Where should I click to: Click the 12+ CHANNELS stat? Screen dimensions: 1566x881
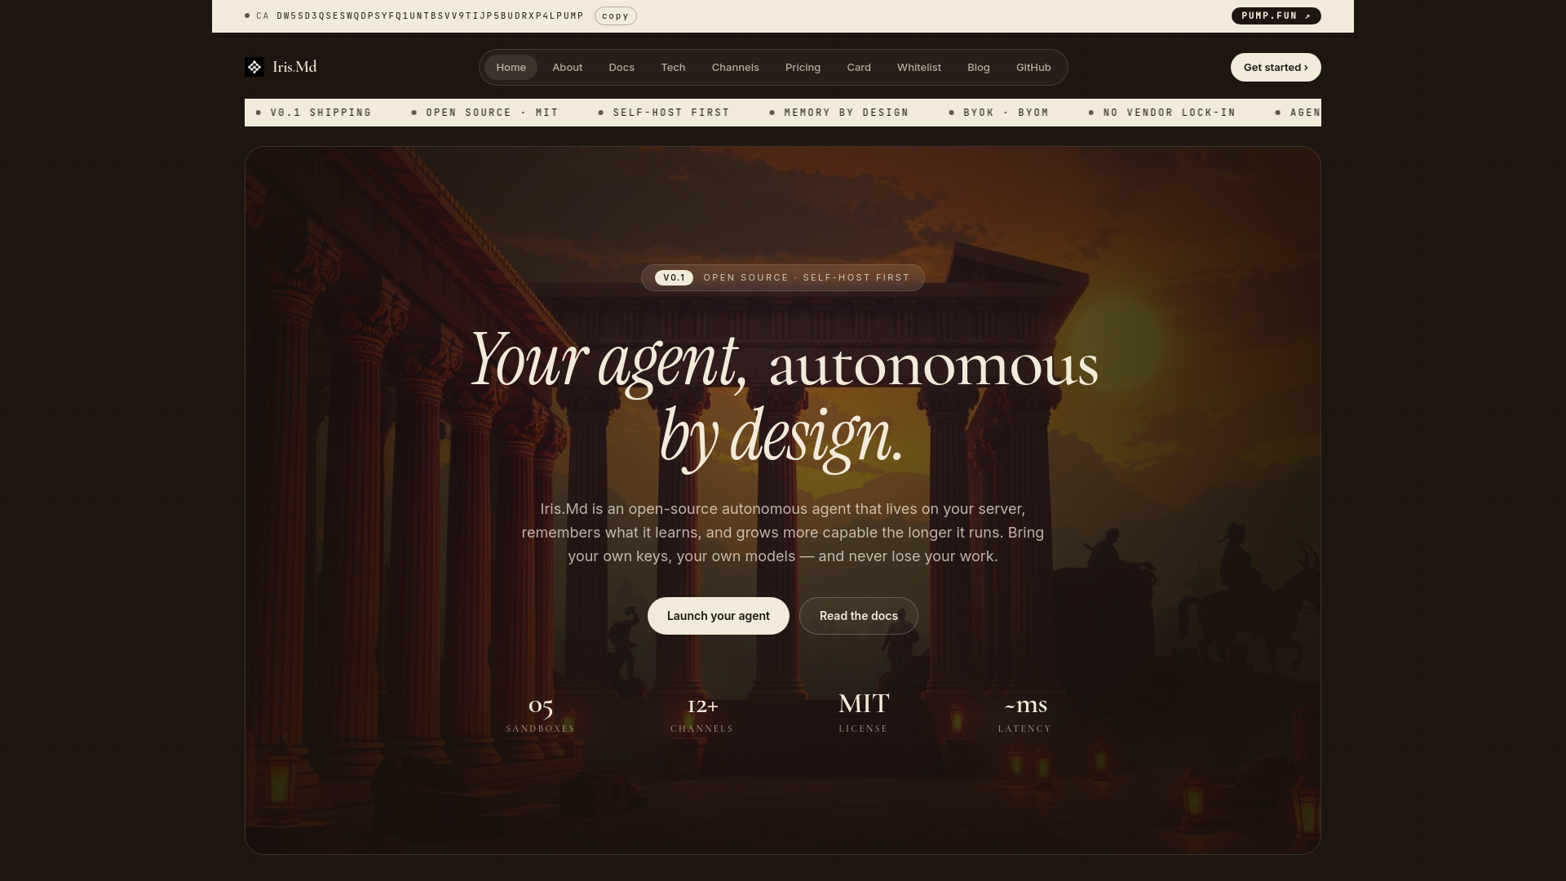[x=702, y=714]
